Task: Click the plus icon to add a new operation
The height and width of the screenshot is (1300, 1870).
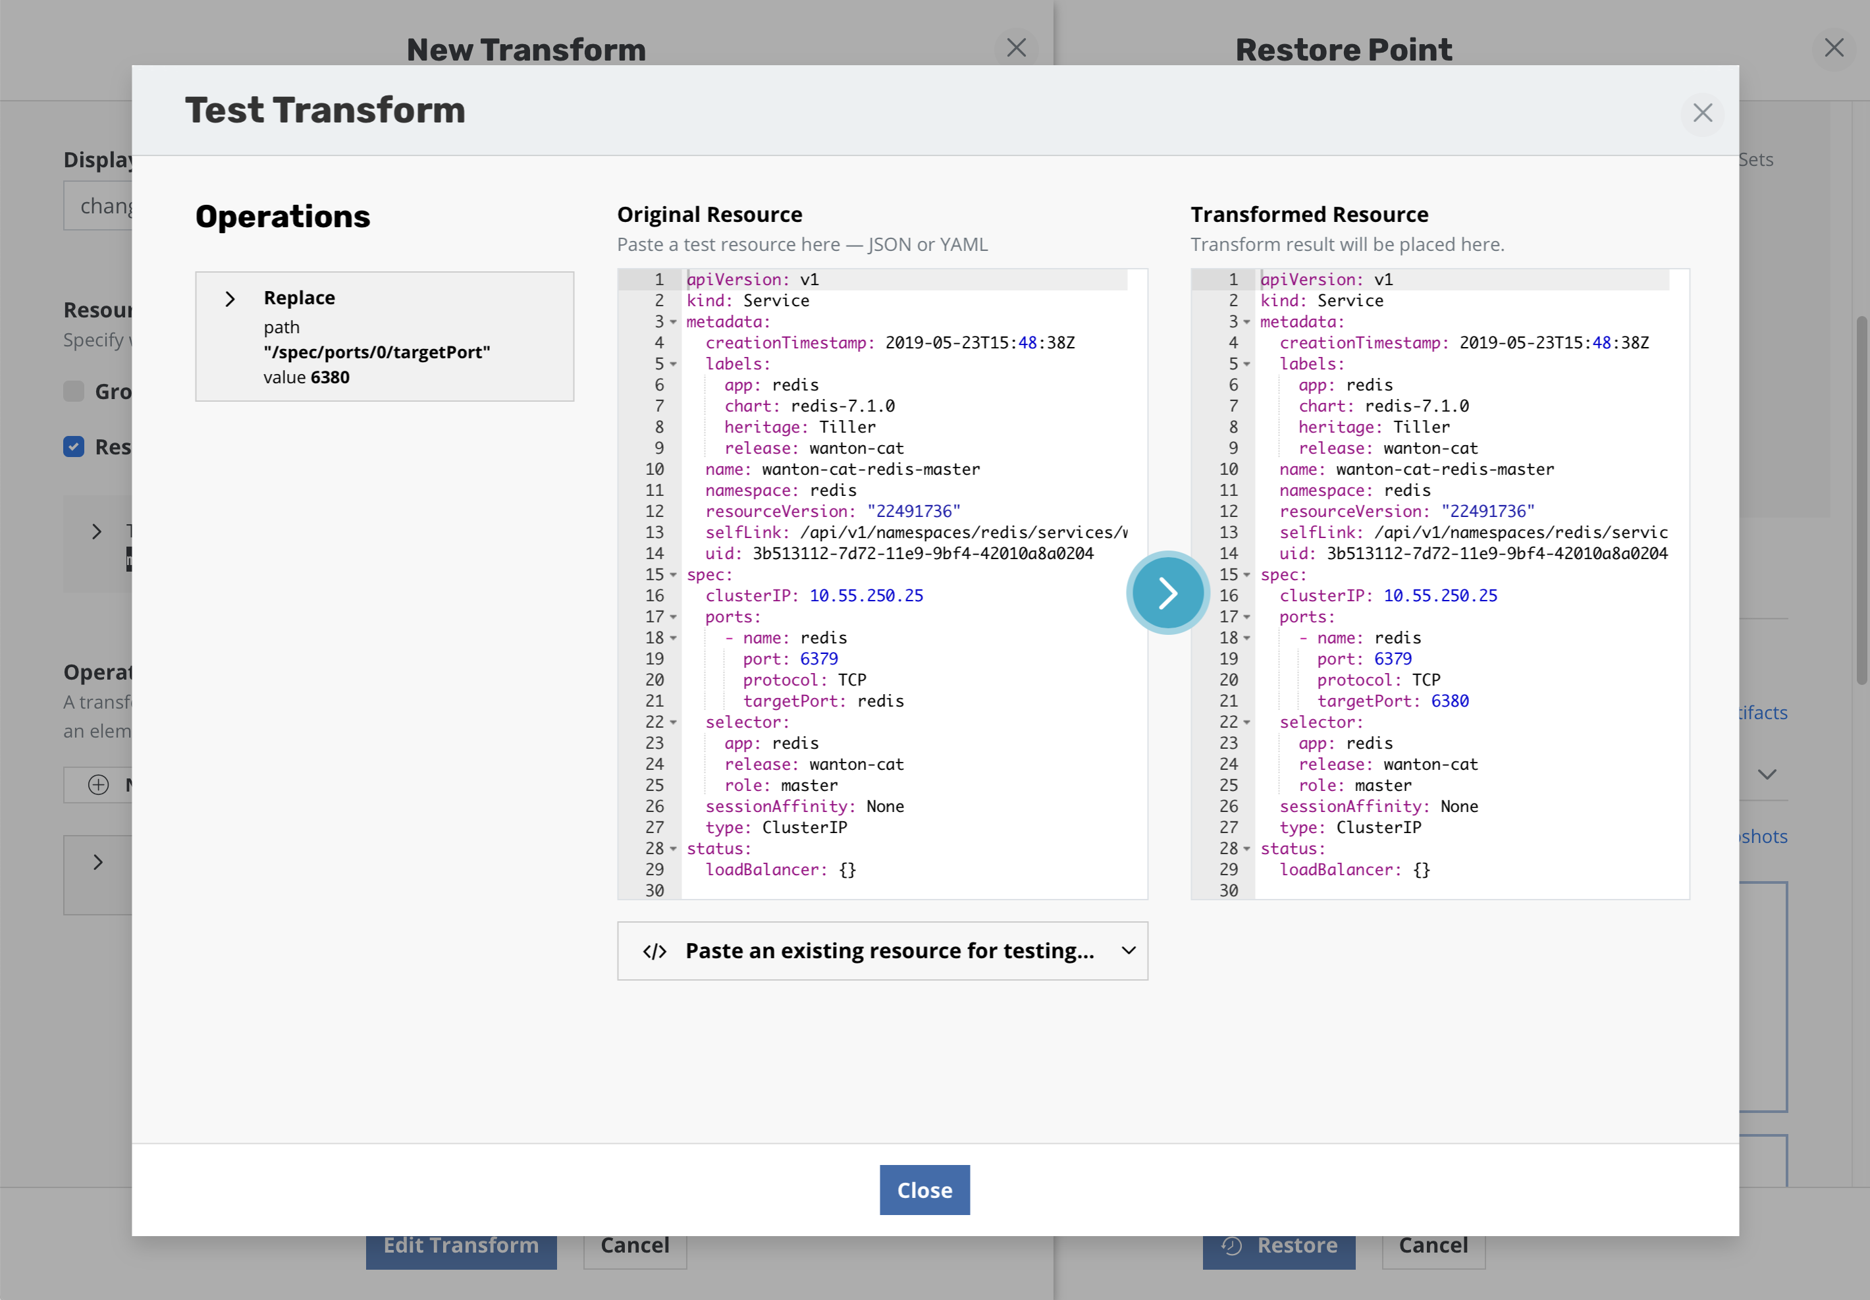Action: 97,784
